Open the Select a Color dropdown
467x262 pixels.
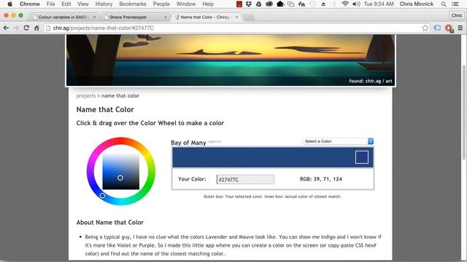[338, 141]
